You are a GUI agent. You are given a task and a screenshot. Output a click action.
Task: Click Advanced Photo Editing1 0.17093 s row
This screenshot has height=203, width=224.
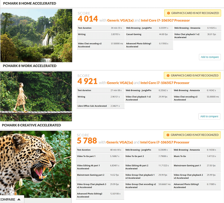149,45
